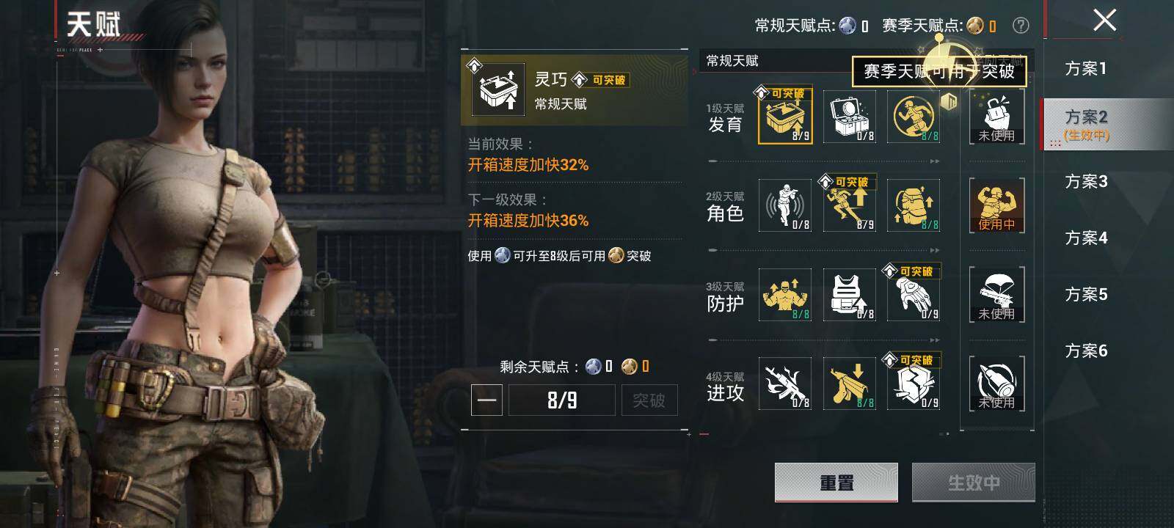Select the rifle recoil talent in 进攻 row
Viewport: 1174px width, 528px height.
(x=785, y=384)
